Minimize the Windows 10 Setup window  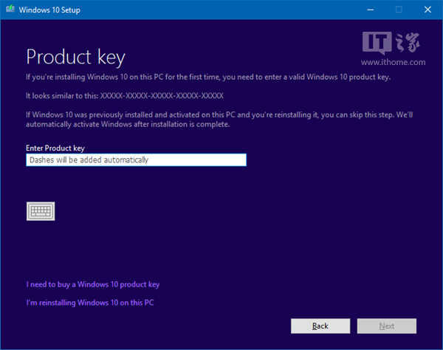371,10
